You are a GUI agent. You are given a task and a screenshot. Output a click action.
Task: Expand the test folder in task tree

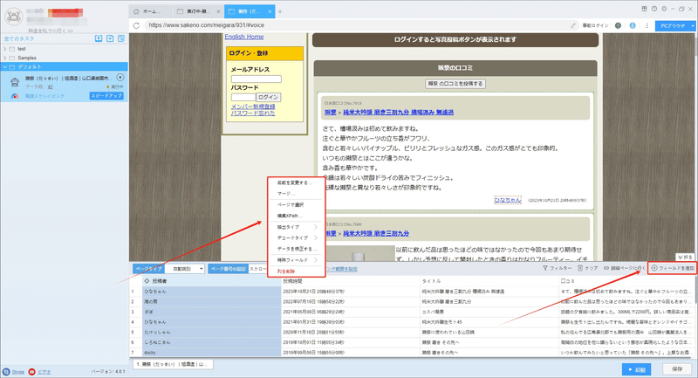[5, 49]
